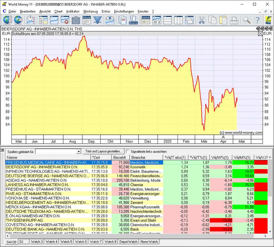Click the printer icon
The image size is (274, 247).
234,20
